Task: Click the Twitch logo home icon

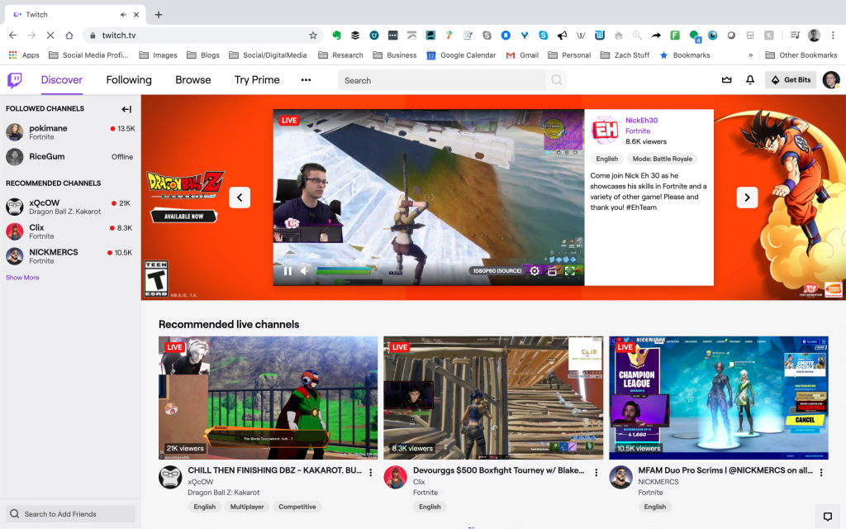Action: click(15, 80)
